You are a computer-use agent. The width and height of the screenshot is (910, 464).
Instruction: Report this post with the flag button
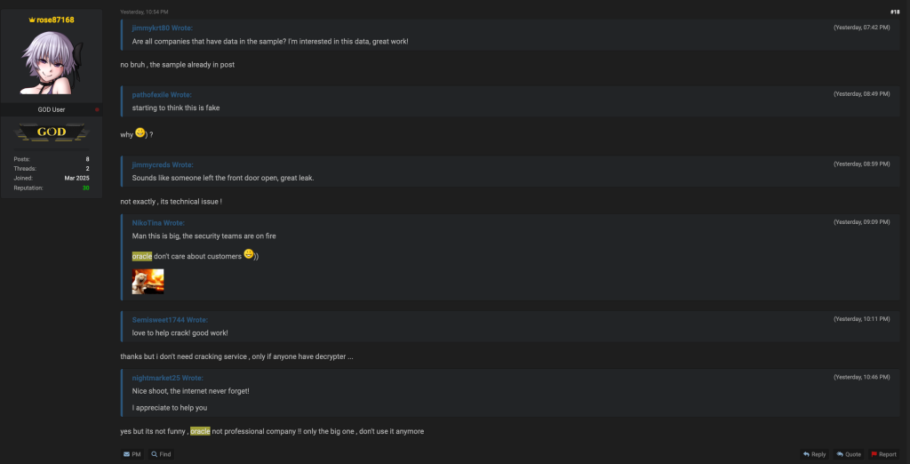click(x=883, y=454)
